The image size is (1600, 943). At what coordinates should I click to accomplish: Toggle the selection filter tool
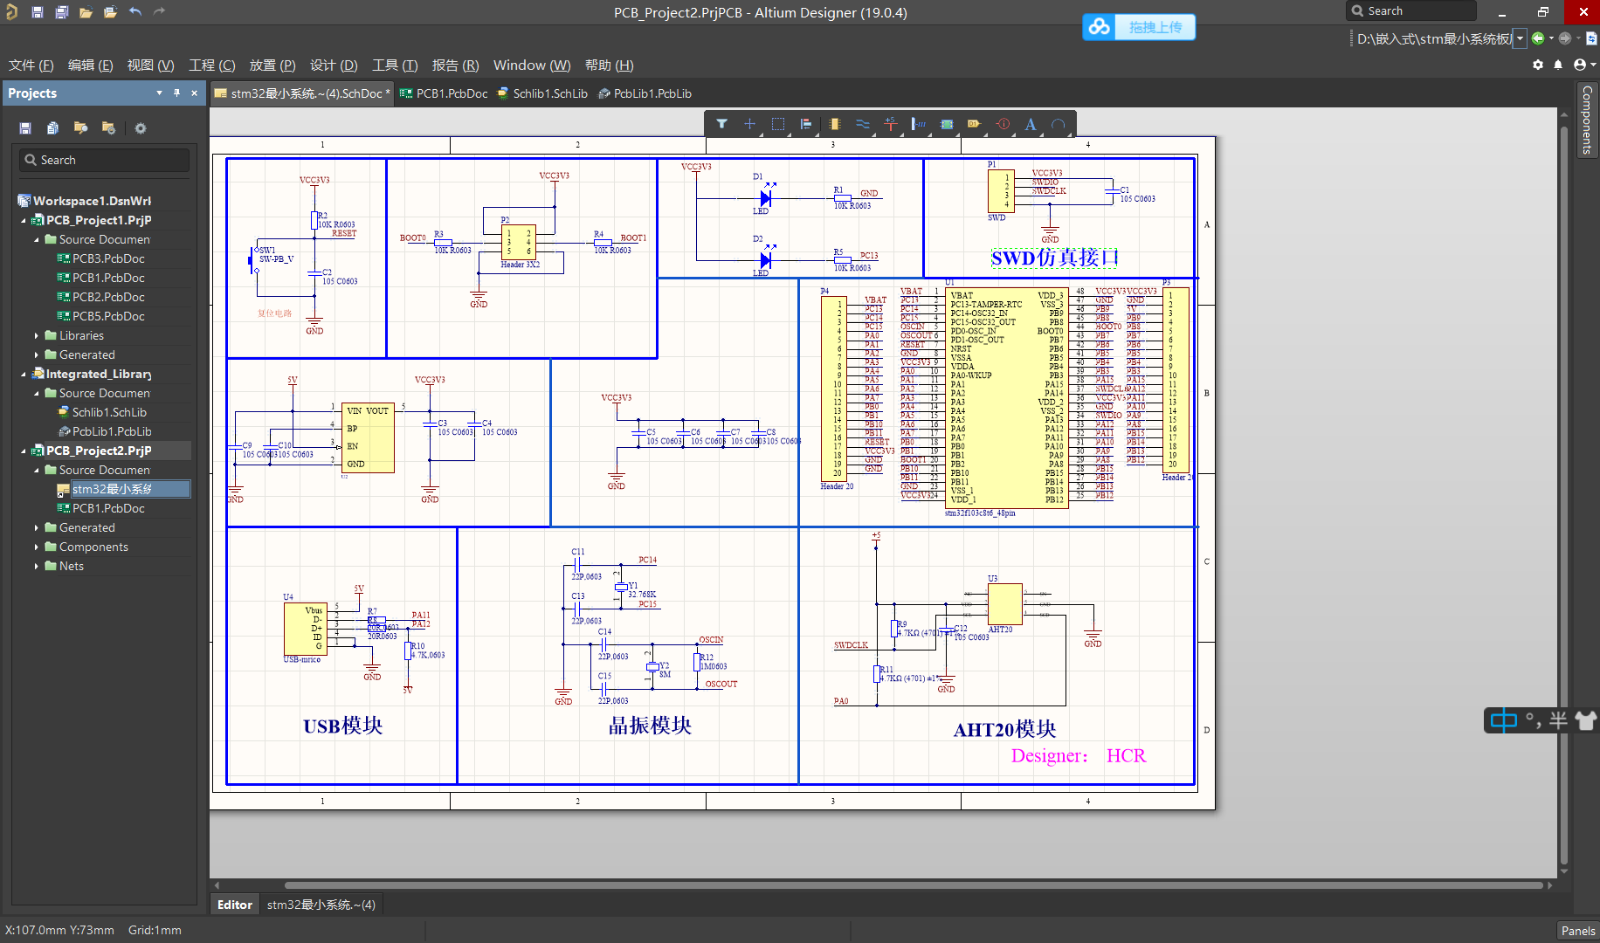pyautogui.click(x=722, y=124)
